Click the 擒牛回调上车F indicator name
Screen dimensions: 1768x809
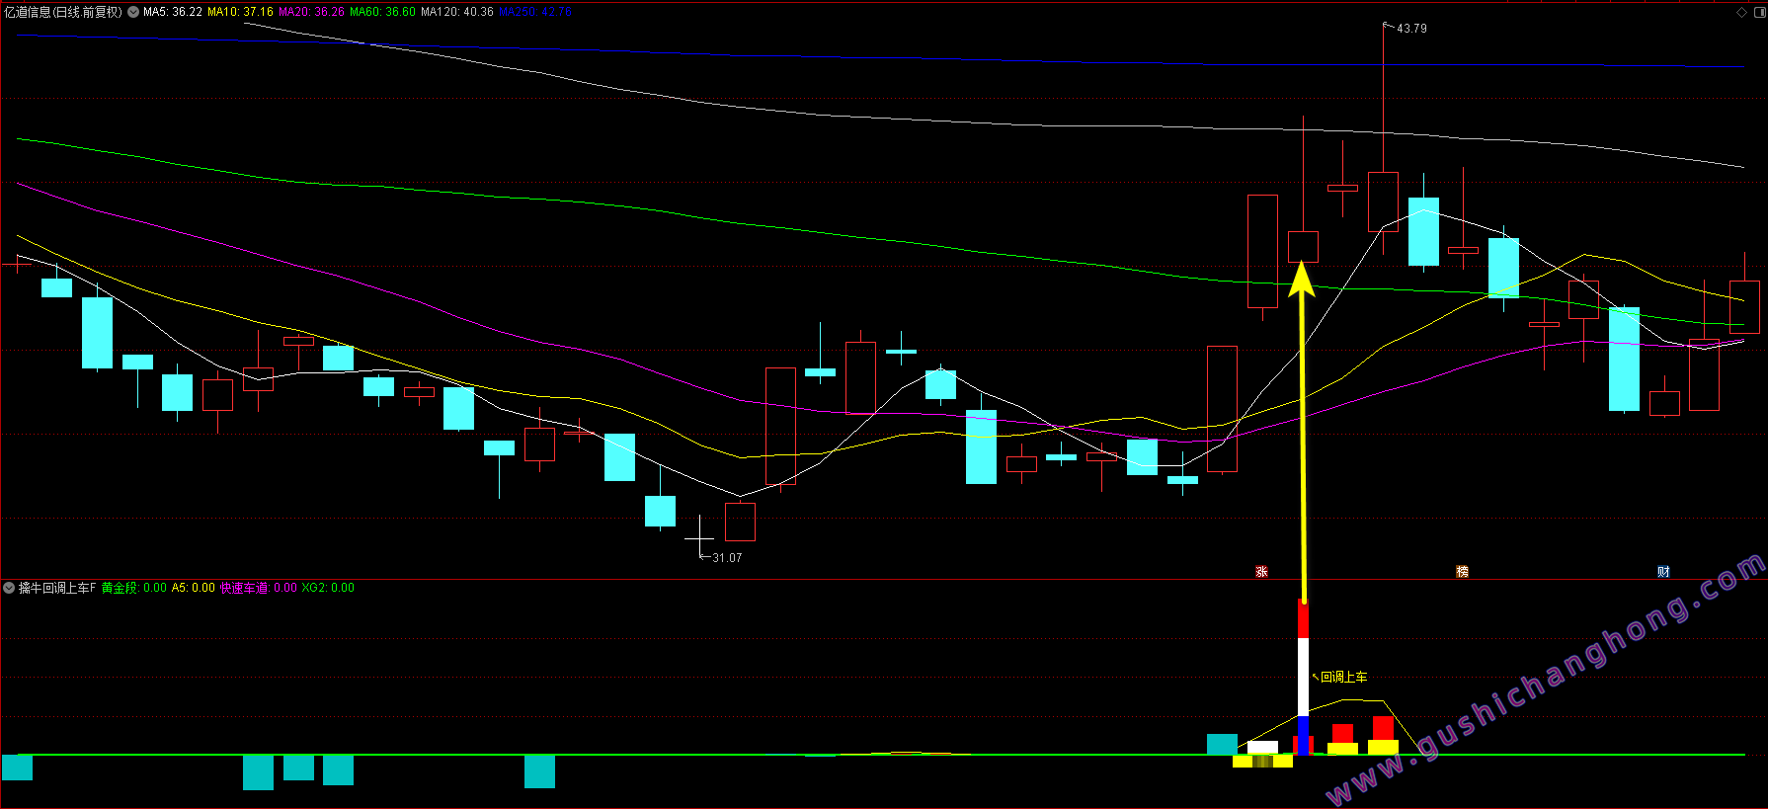point(57,588)
